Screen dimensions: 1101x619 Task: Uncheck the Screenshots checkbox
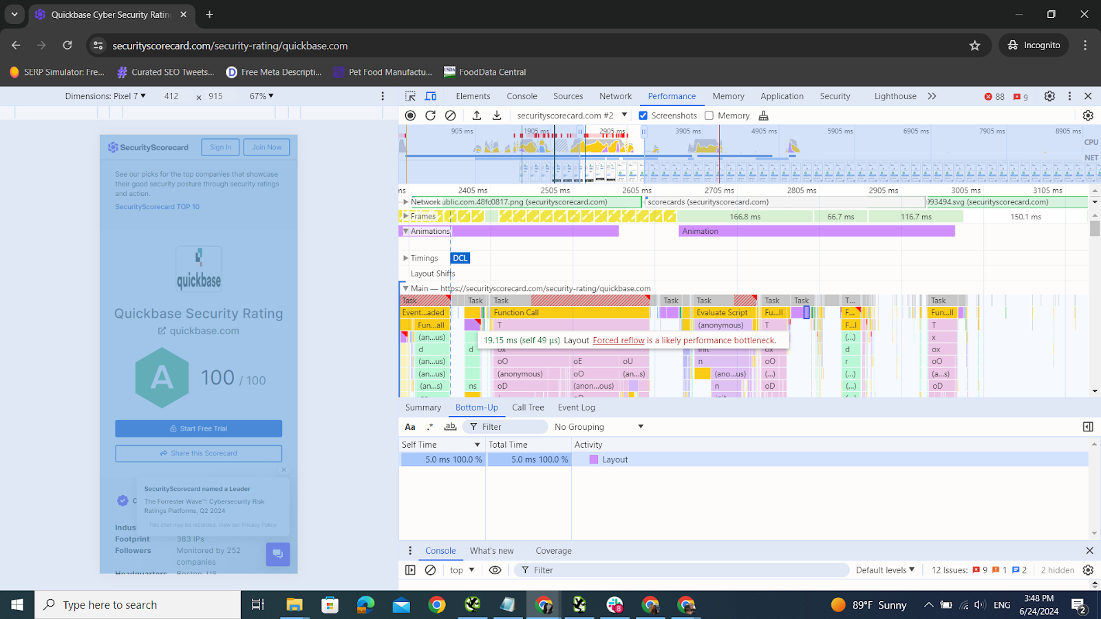[643, 116]
